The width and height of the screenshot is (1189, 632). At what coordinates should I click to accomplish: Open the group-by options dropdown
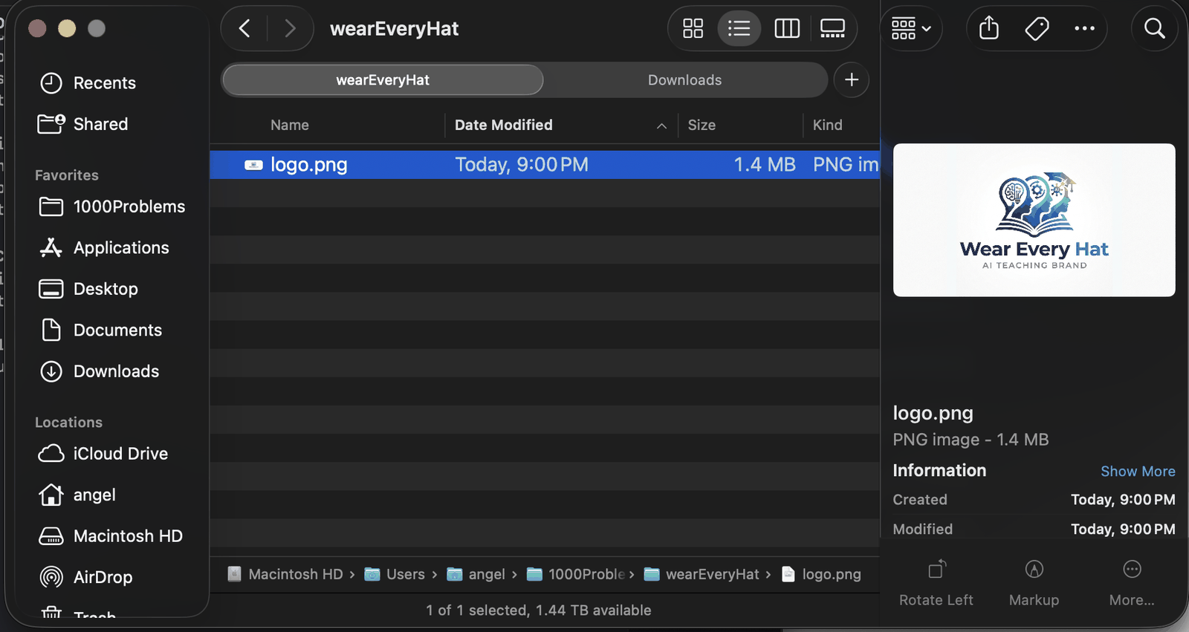point(911,29)
